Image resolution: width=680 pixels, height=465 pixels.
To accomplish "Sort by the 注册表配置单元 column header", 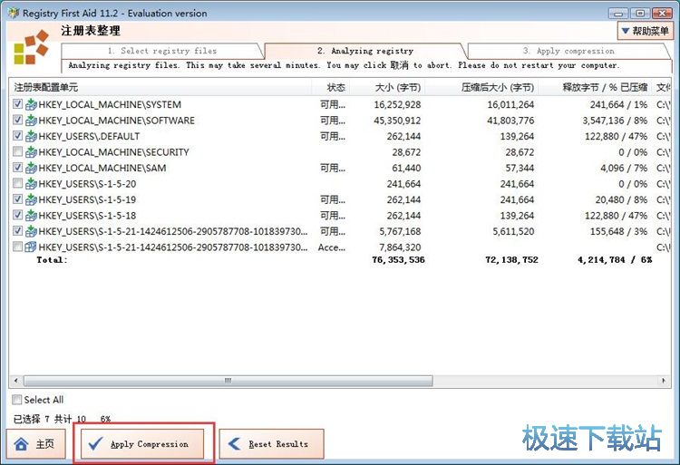I will point(160,88).
